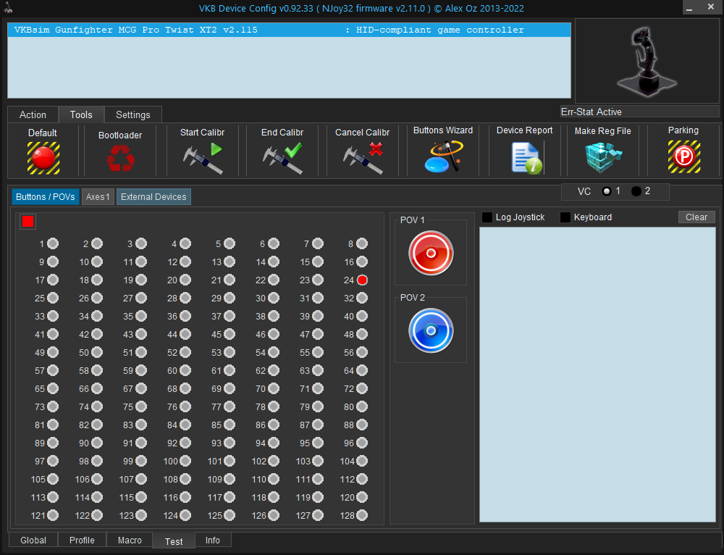Image resolution: width=724 pixels, height=555 pixels.
Task: Minimize the VKB Device Config window
Action: (x=689, y=8)
